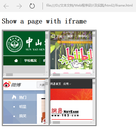Click scroll-up arrow in NetEase frame
The height and width of the screenshot is (132, 136).
[94, 80]
